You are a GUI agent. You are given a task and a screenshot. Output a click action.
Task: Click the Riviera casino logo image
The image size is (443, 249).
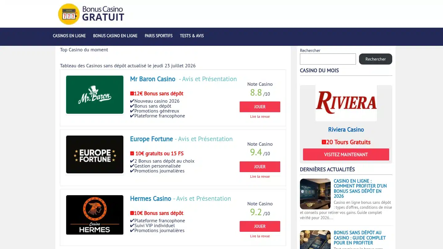click(346, 103)
